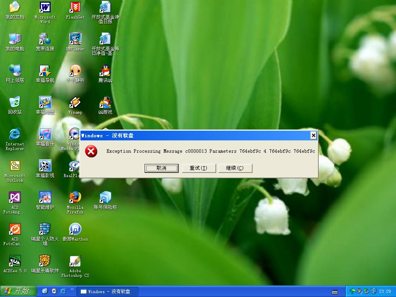This screenshot has height=297, width=396.
Task: Launch the KMPlayer desktop shortcut
Action: tap(75, 42)
